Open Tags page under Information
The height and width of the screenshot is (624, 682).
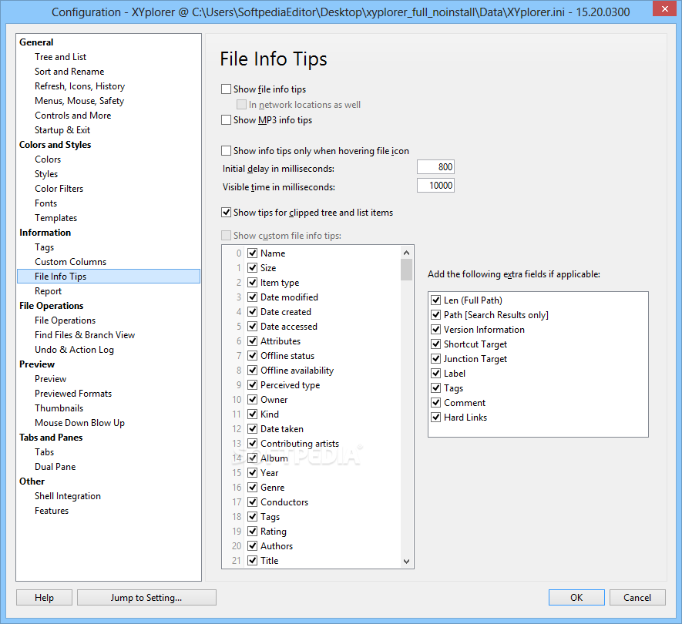coord(45,247)
